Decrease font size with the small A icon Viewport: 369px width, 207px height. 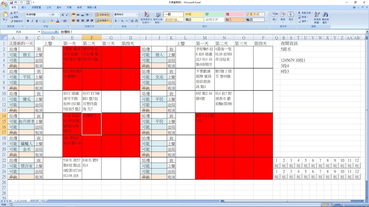click(x=67, y=14)
